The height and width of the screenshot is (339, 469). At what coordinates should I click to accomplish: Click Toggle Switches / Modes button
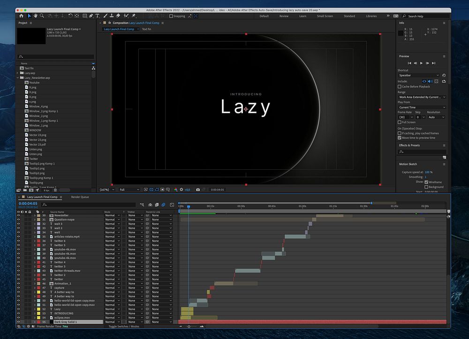pos(124,326)
